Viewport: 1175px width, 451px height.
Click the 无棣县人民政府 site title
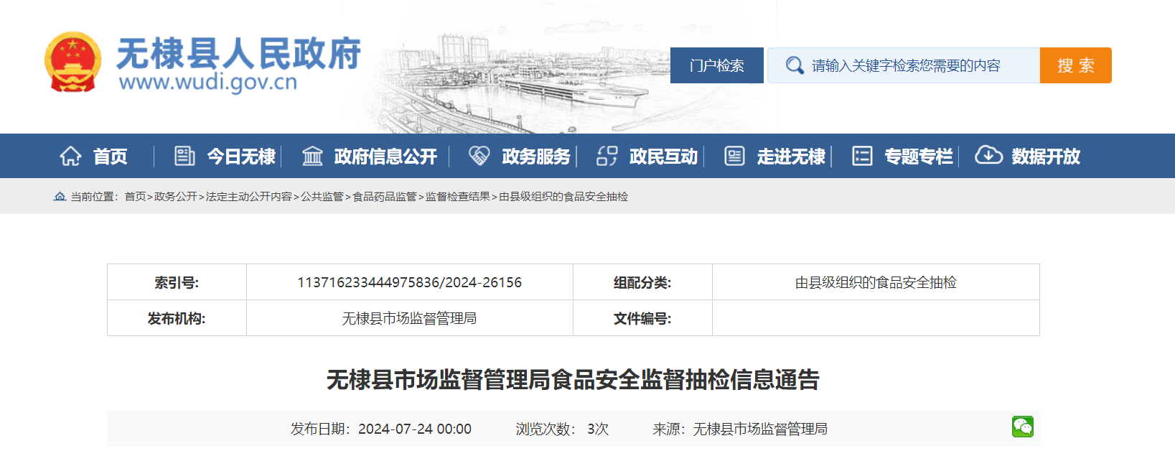point(238,54)
